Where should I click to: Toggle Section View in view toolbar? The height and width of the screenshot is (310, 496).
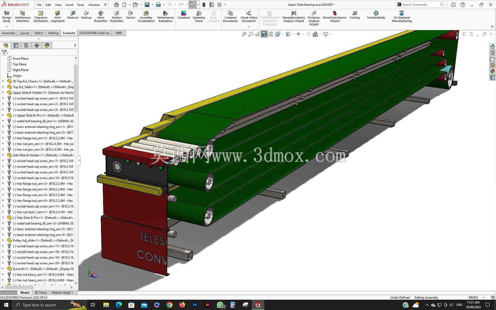(264, 34)
